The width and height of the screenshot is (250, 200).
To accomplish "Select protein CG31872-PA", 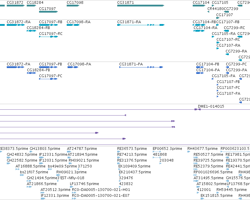I will click(x=16, y=67).
